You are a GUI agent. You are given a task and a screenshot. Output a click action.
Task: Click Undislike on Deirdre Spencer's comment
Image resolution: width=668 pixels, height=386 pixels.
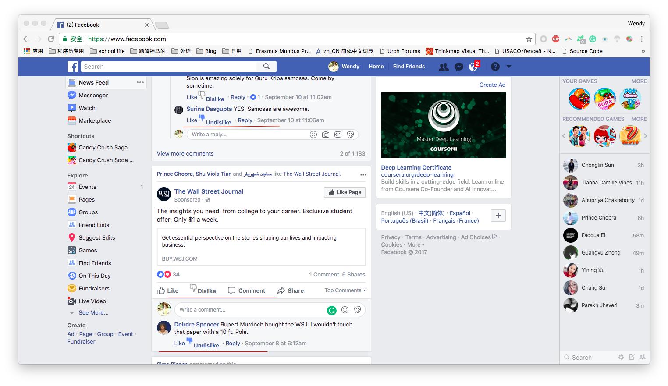coord(203,344)
